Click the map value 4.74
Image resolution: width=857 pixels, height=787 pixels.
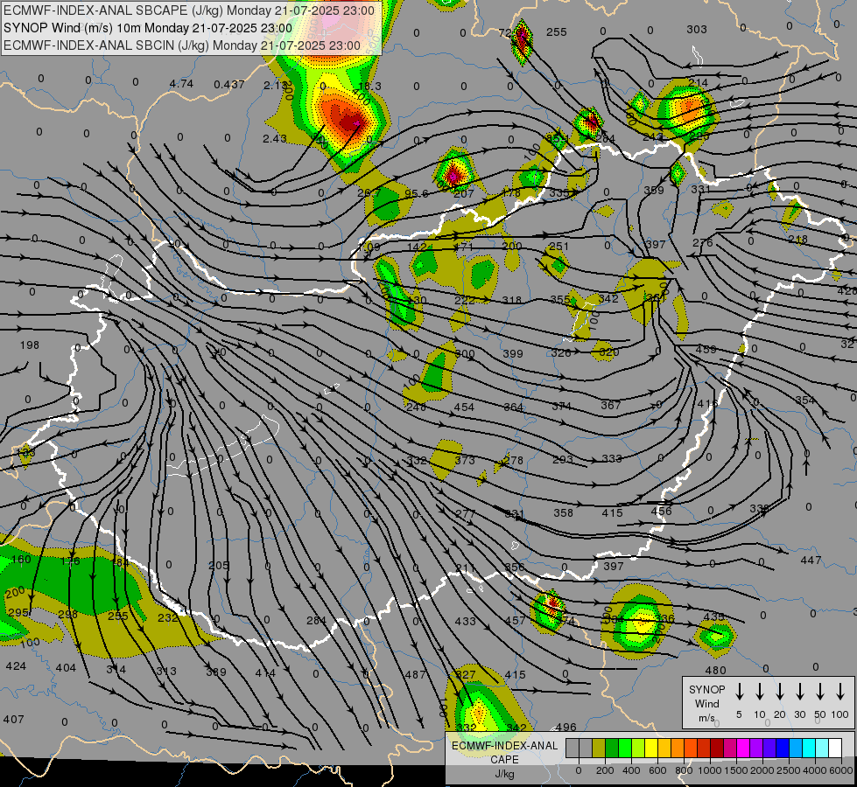pyautogui.click(x=181, y=84)
